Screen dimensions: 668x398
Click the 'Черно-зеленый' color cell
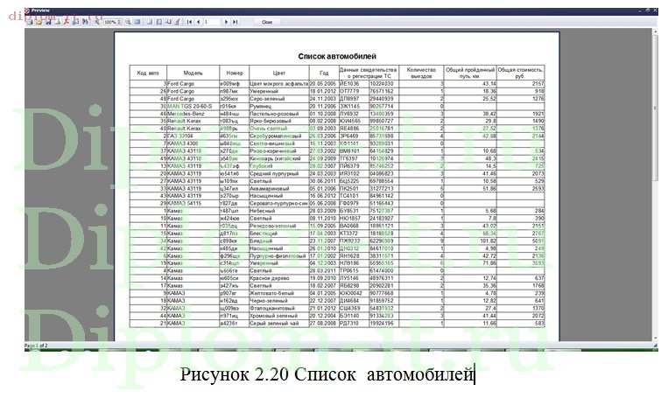click(279, 301)
